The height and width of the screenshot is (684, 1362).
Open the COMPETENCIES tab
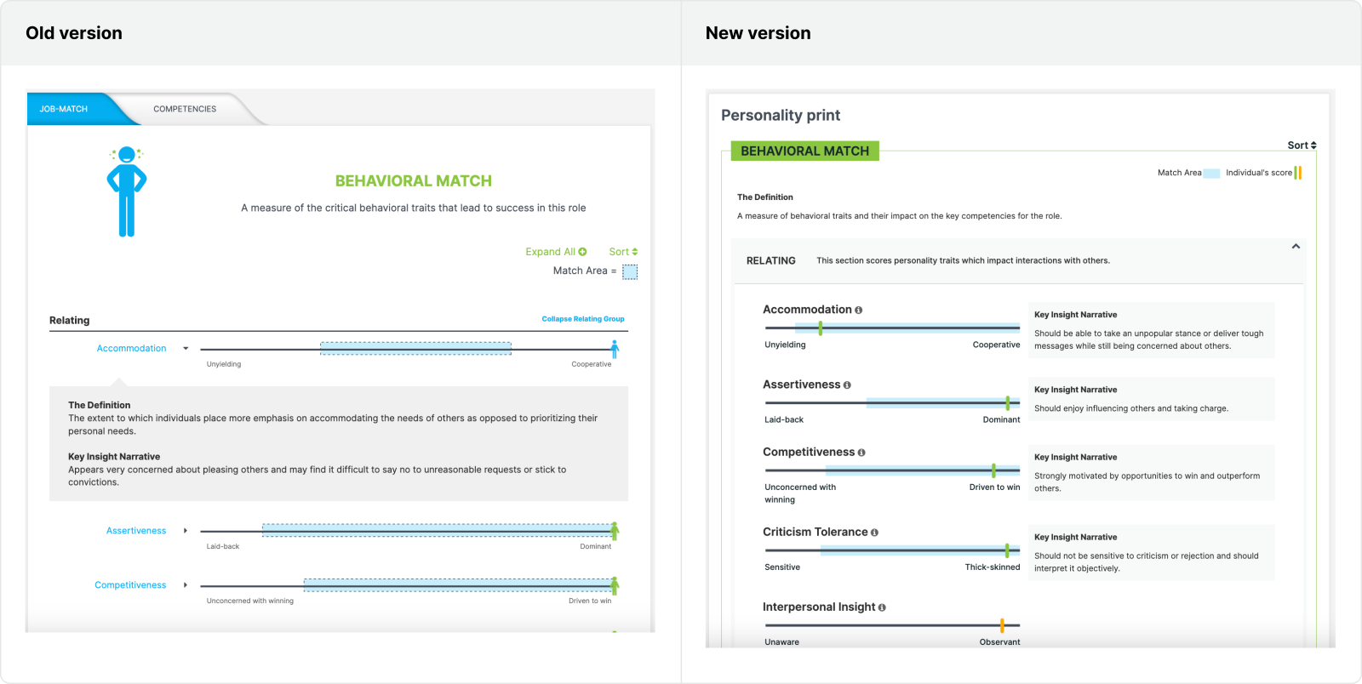(x=185, y=109)
